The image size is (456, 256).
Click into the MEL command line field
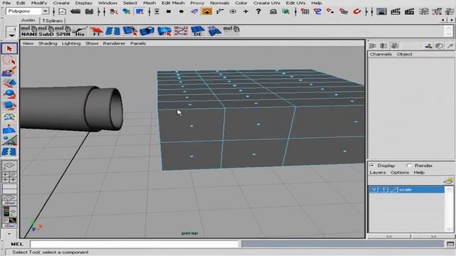[x=135, y=244]
